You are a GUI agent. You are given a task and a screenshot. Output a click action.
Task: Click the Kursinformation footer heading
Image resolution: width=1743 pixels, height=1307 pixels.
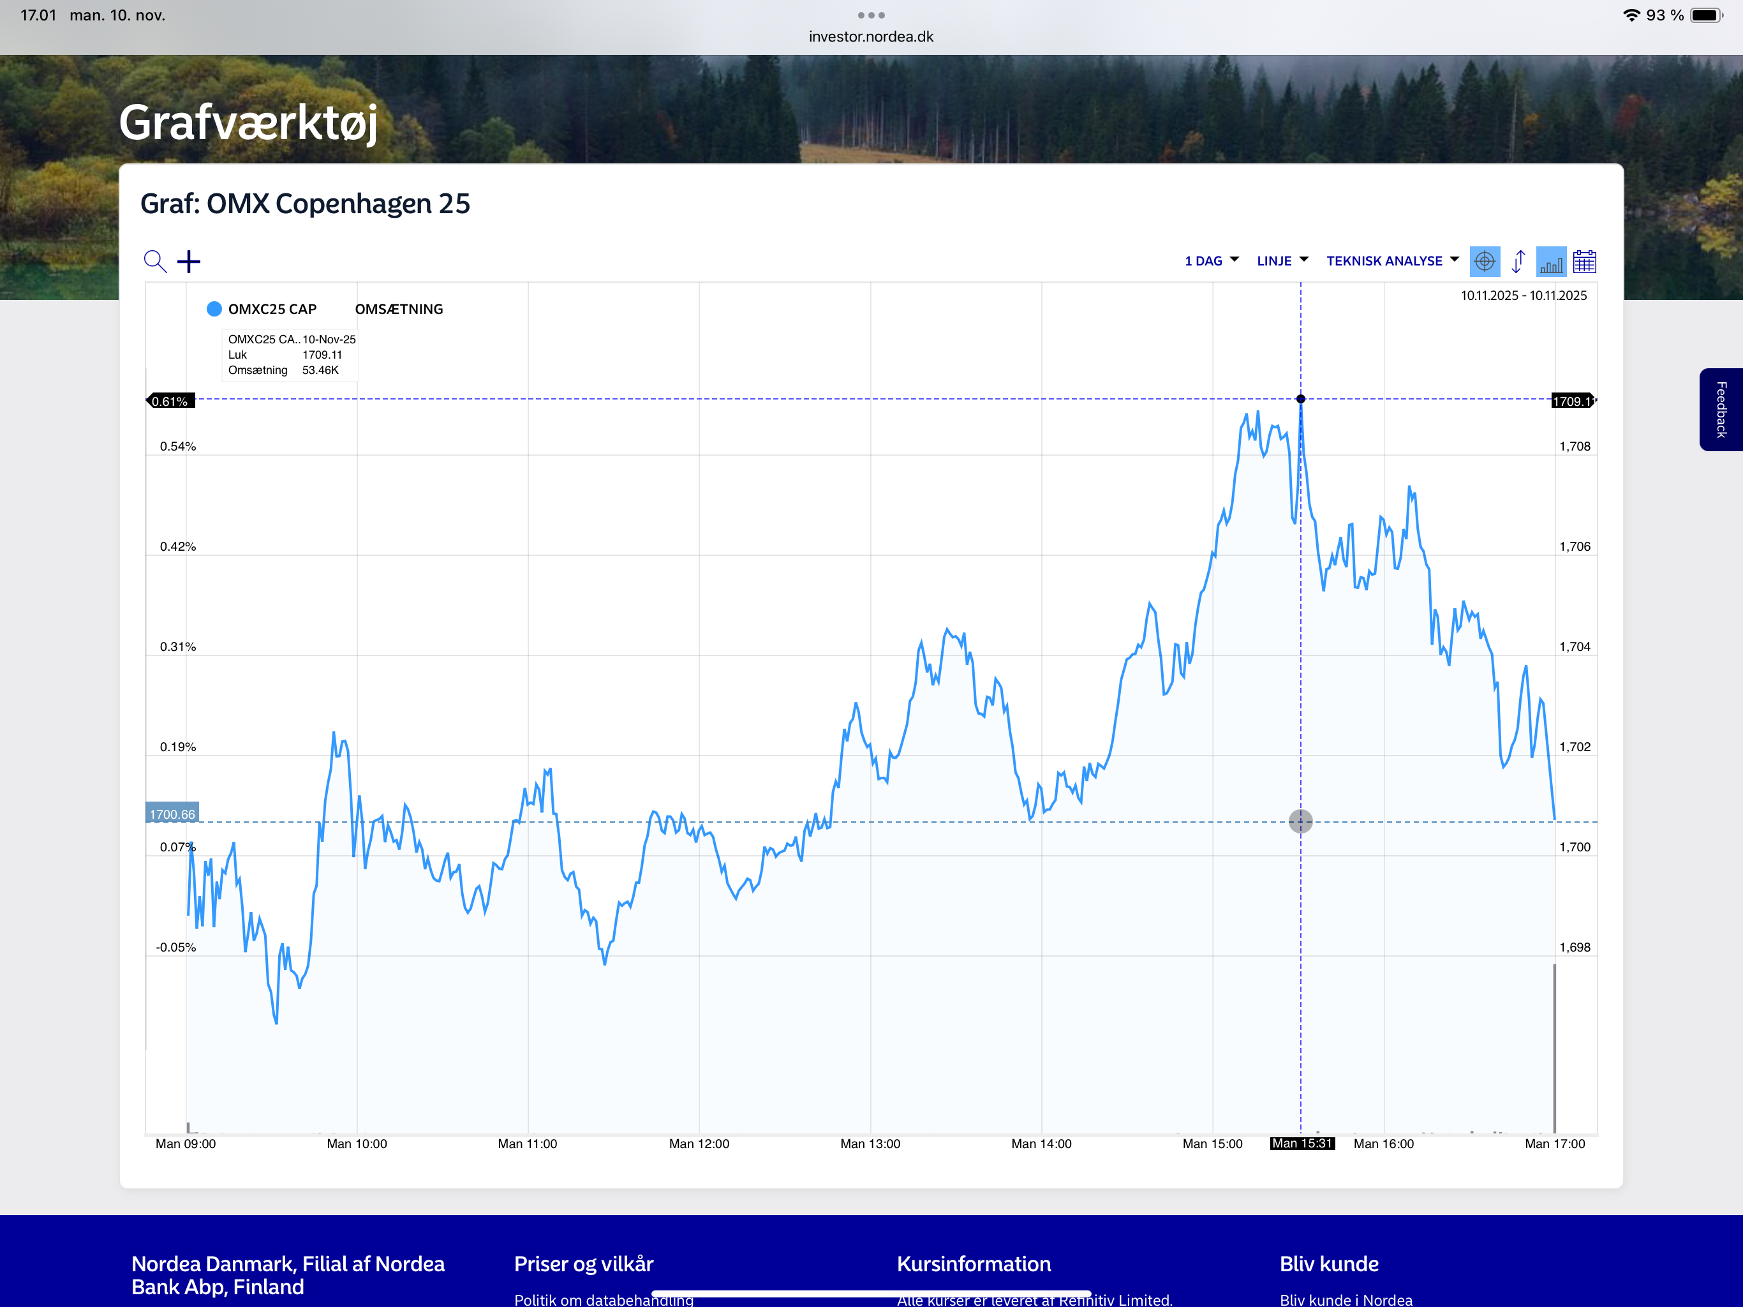[974, 1264]
